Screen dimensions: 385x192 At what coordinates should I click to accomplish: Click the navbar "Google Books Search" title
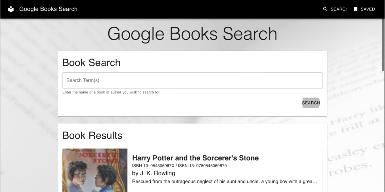pos(48,9)
